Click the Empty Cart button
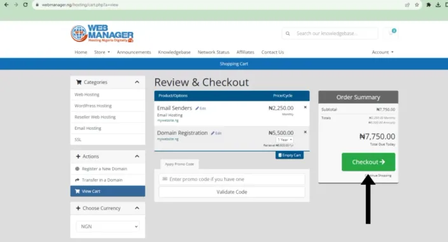448x242 pixels. (290, 155)
